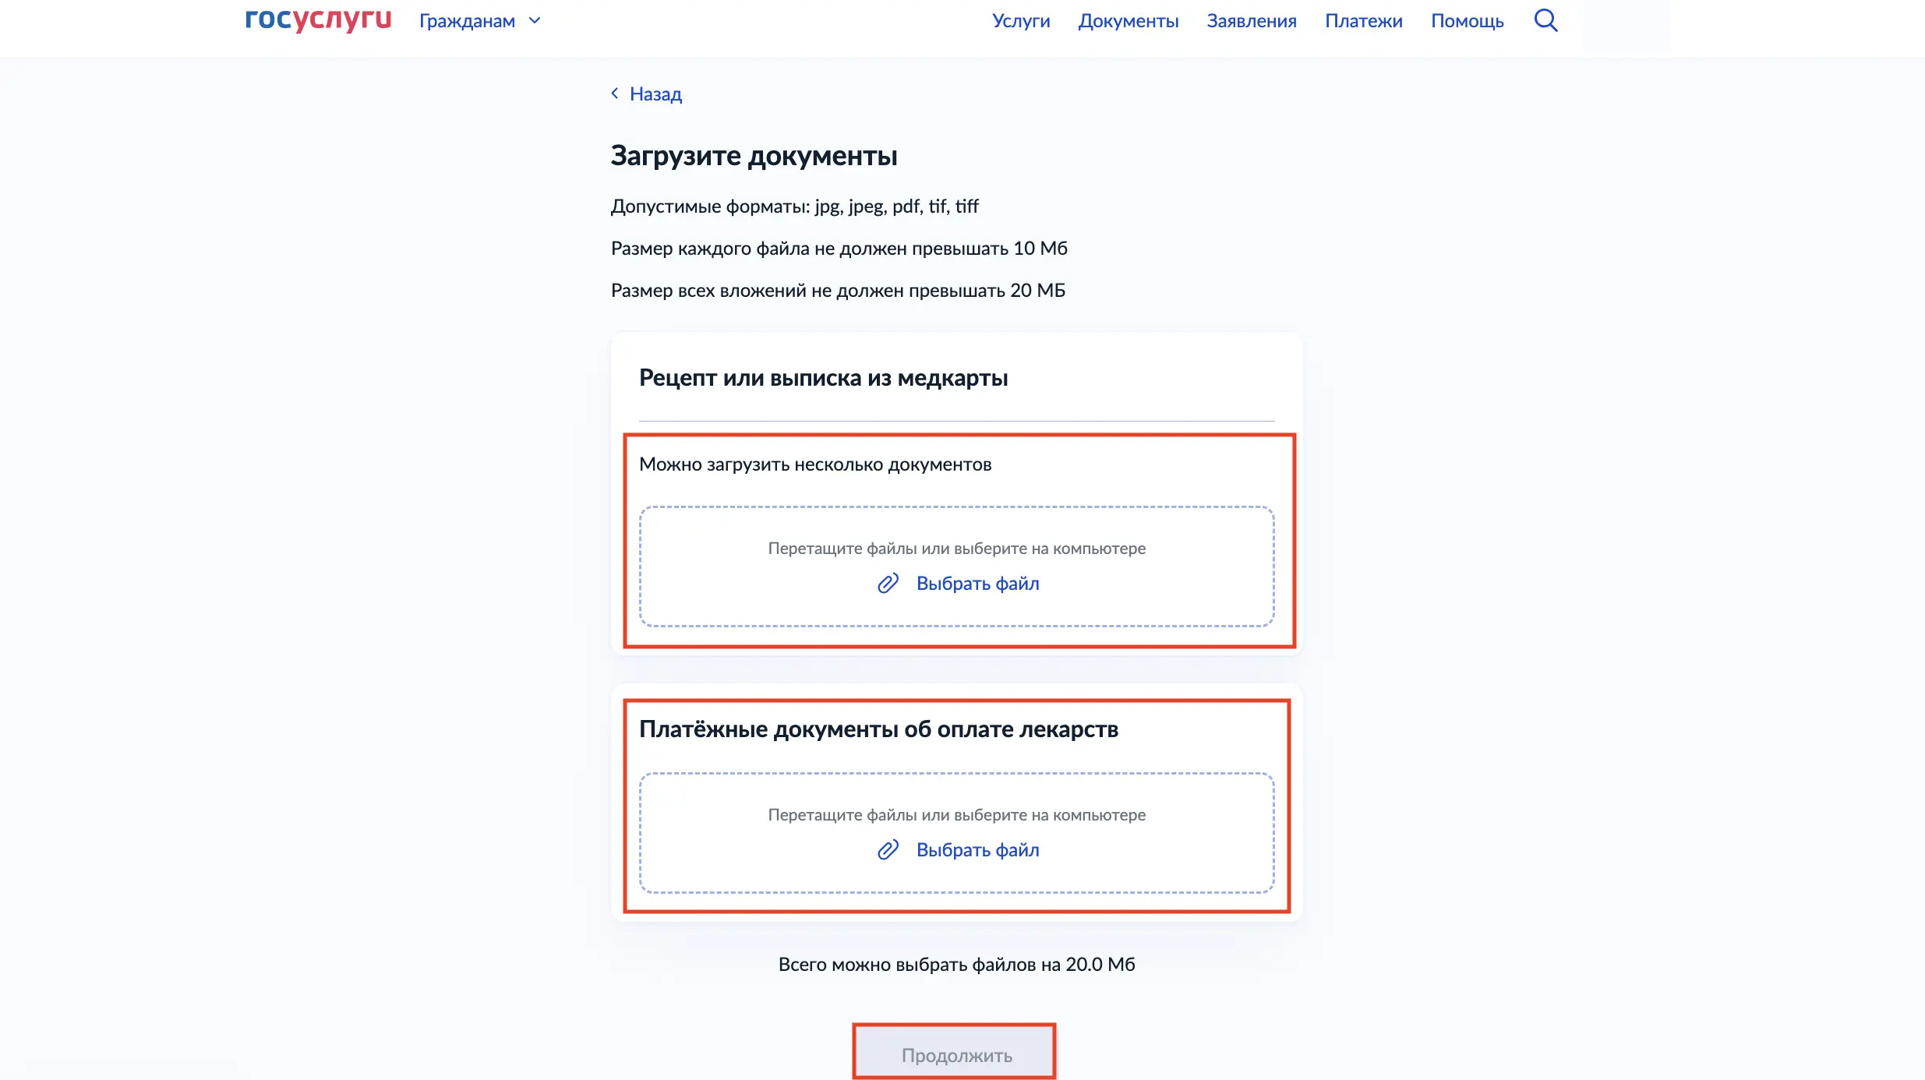
Task: Open the Документы menu item
Action: click(1129, 21)
